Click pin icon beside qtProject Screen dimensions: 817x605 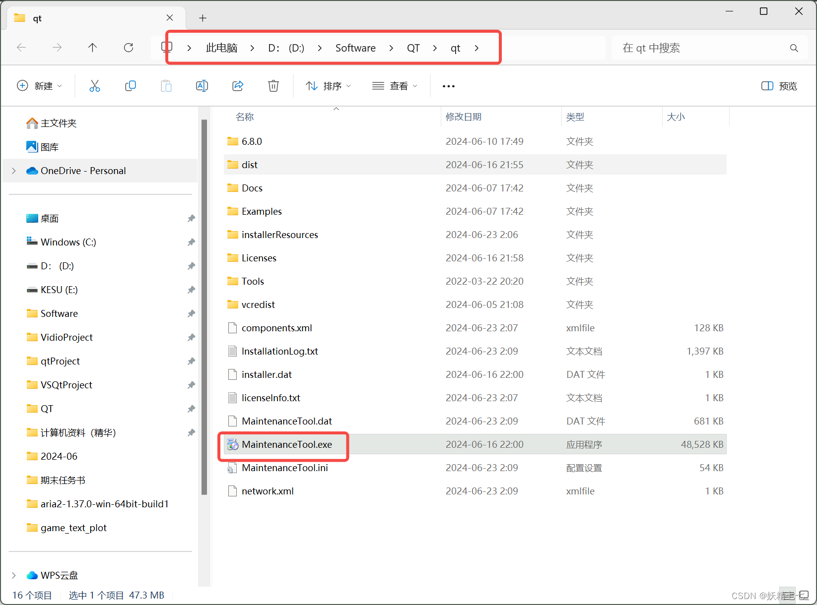pos(191,361)
